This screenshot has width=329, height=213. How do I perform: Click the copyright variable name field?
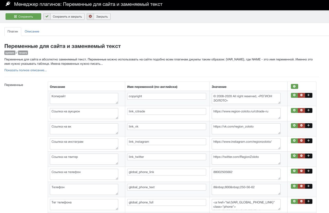pos(167,96)
